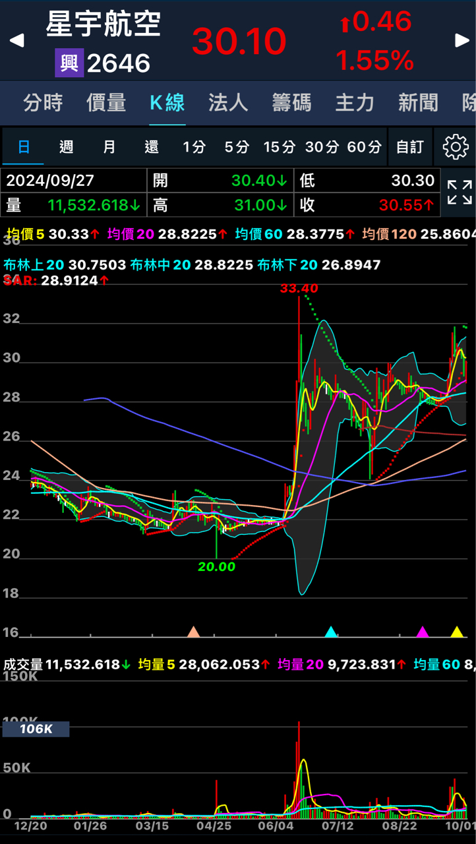Open the 自訂 custom period option
This screenshot has height=844, width=476.
[409, 146]
